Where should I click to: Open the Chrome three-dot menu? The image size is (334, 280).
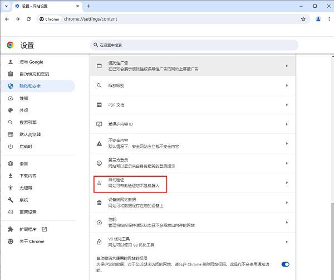pyautogui.click(x=328, y=18)
